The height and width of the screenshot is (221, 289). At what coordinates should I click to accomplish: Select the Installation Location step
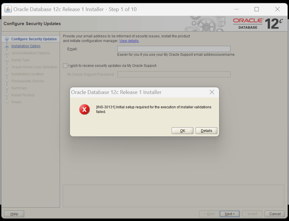point(27,74)
